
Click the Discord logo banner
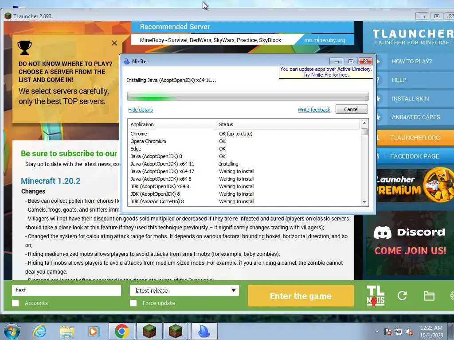[409, 243]
